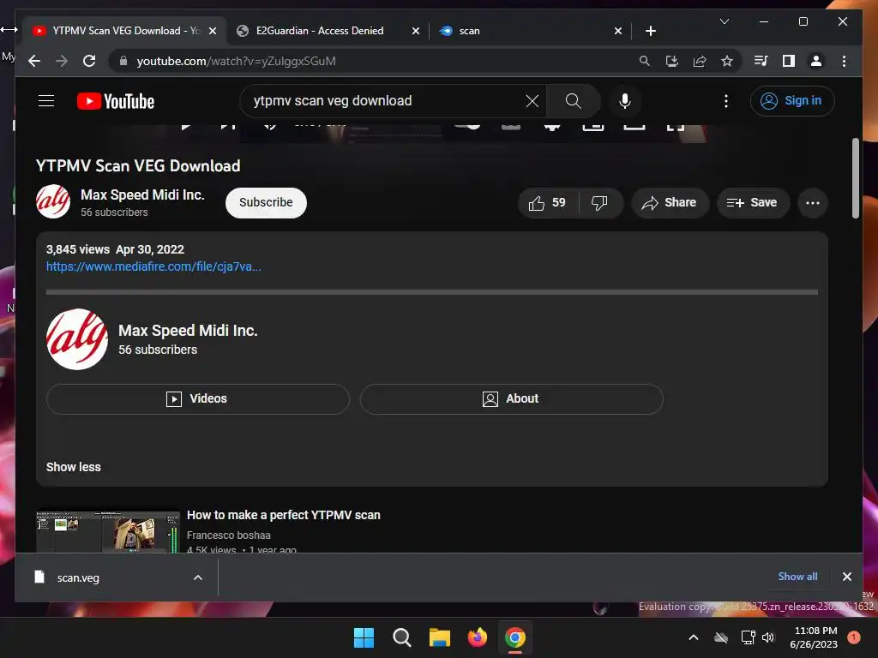Show hidden system tray icons chevron

point(693,637)
